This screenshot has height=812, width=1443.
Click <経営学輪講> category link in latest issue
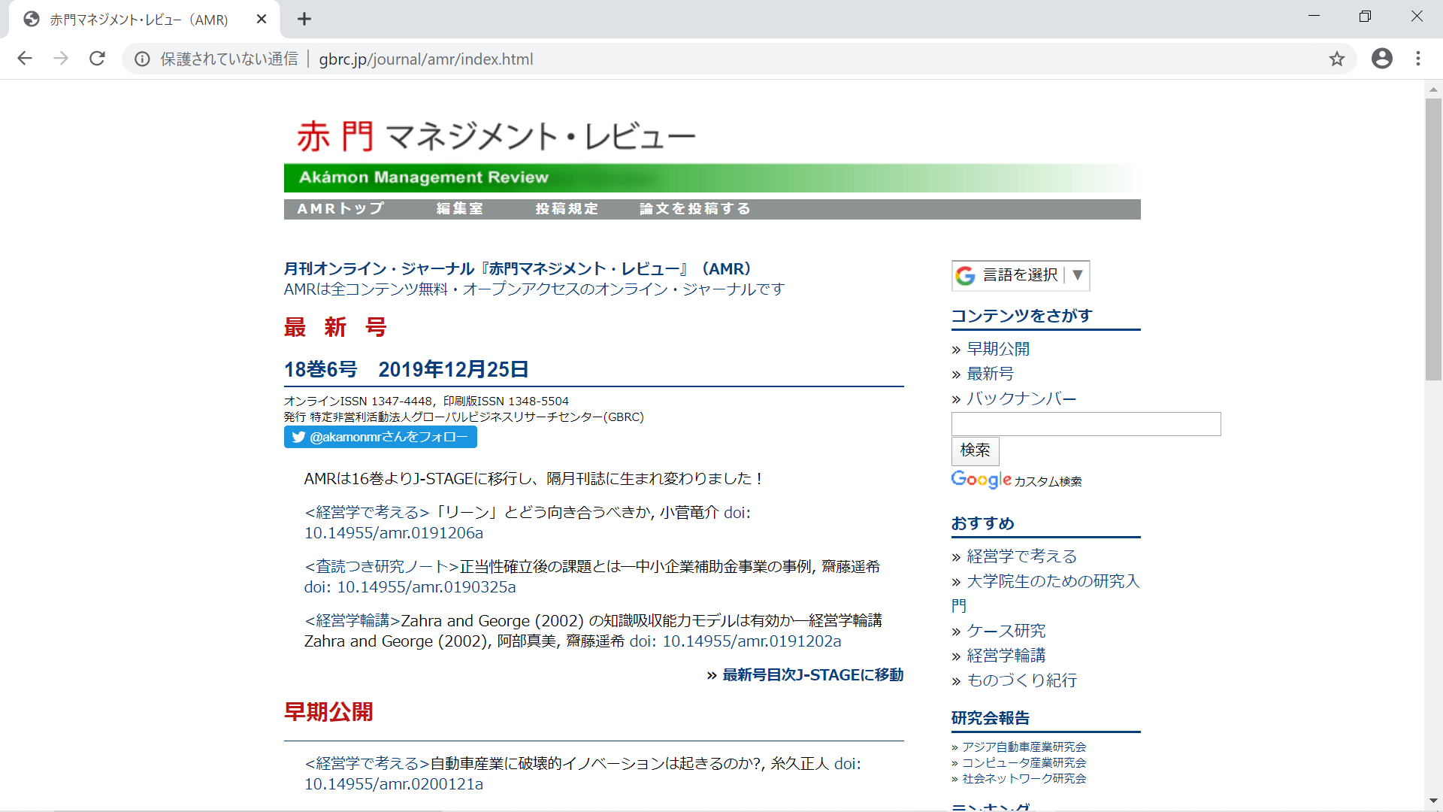coord(352,621)
